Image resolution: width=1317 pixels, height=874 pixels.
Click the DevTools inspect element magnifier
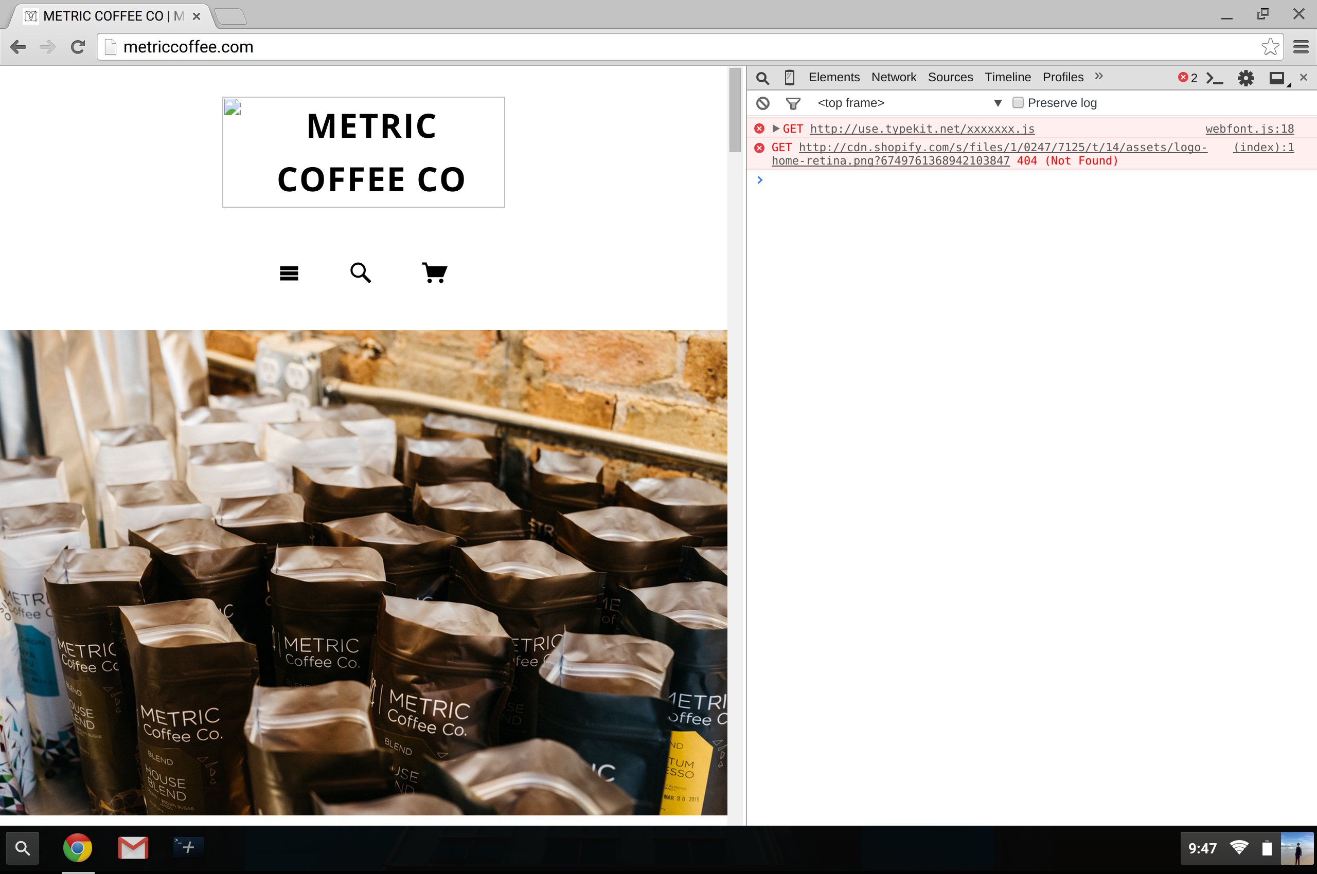pos(762,78)
